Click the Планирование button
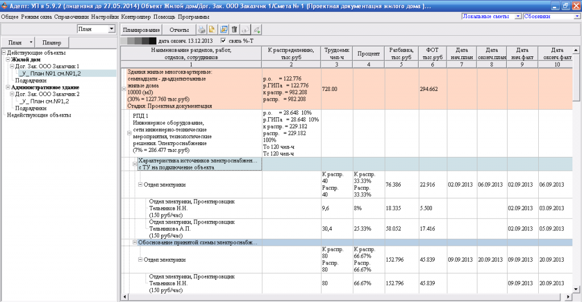Viewport: 582px width, 302px height. point(141,30)
